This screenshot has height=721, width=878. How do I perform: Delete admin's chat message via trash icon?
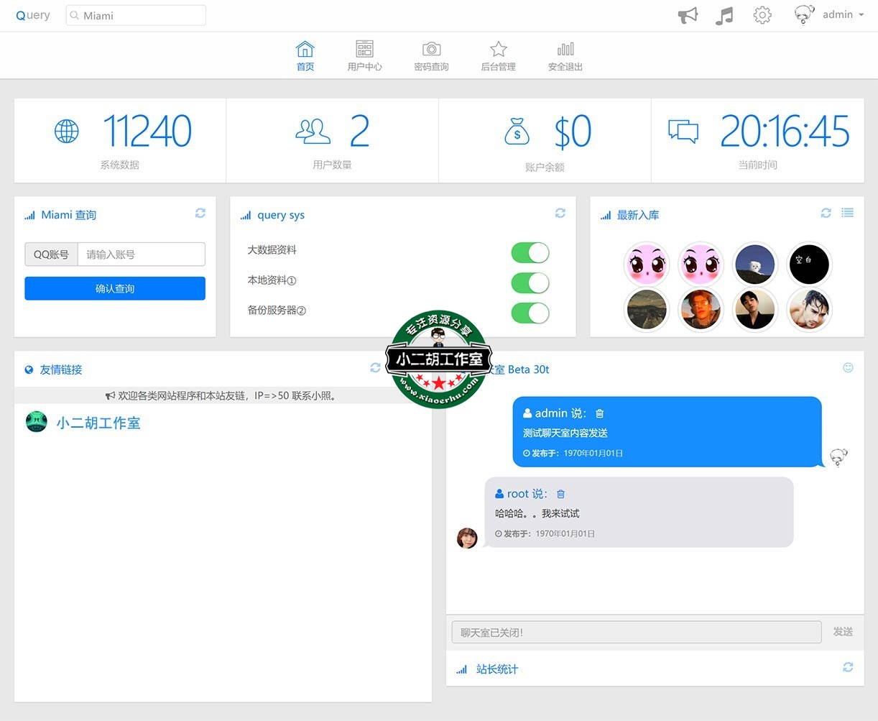(600, 414)
